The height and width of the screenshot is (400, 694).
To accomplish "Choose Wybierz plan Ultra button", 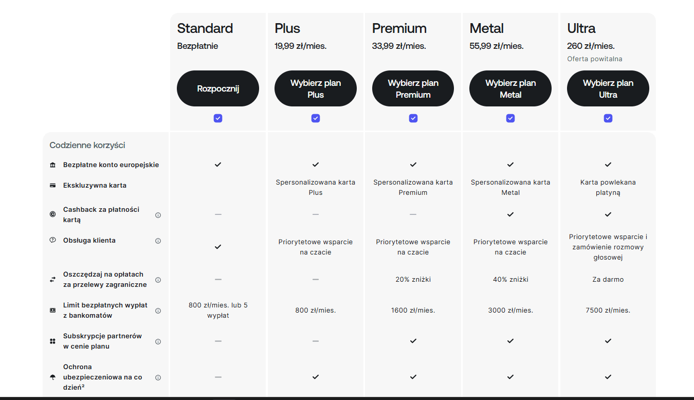I will pyautogui.click(x=608, y=88).
